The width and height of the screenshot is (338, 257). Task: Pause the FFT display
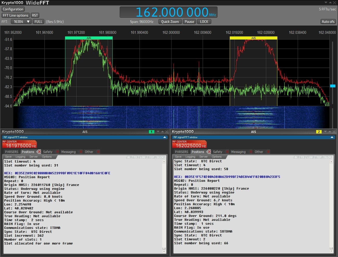point(189,22)
